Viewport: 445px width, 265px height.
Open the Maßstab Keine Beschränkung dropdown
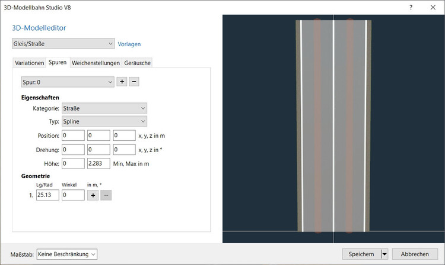tap(67, 254)
